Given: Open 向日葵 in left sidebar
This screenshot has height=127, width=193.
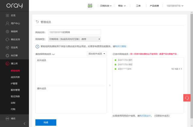Looking at the screenshot, I should [x=13, y=56].
